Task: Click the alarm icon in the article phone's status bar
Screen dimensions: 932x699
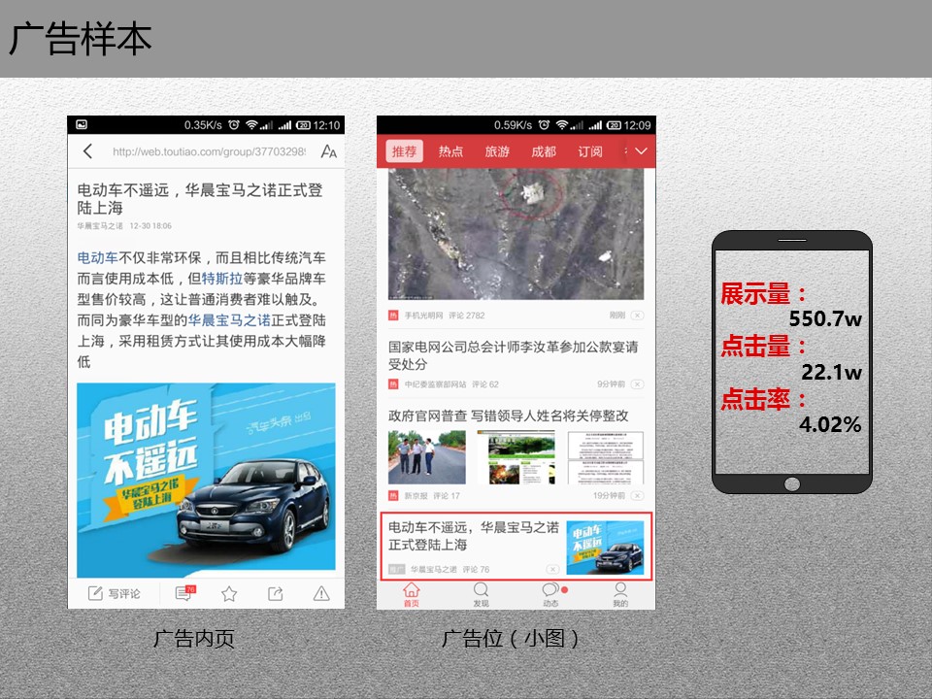Action: [234, 125]
